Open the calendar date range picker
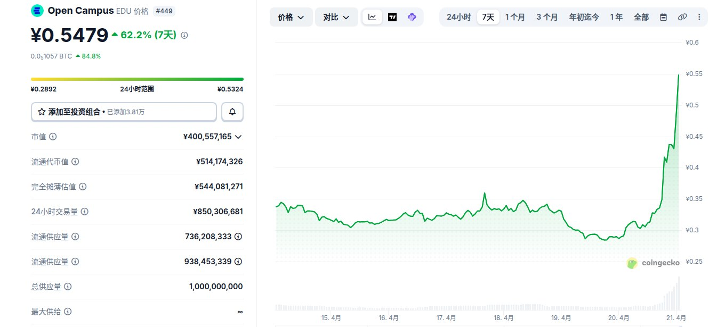This screenshot has height=327, width=725. coord(663,17)
